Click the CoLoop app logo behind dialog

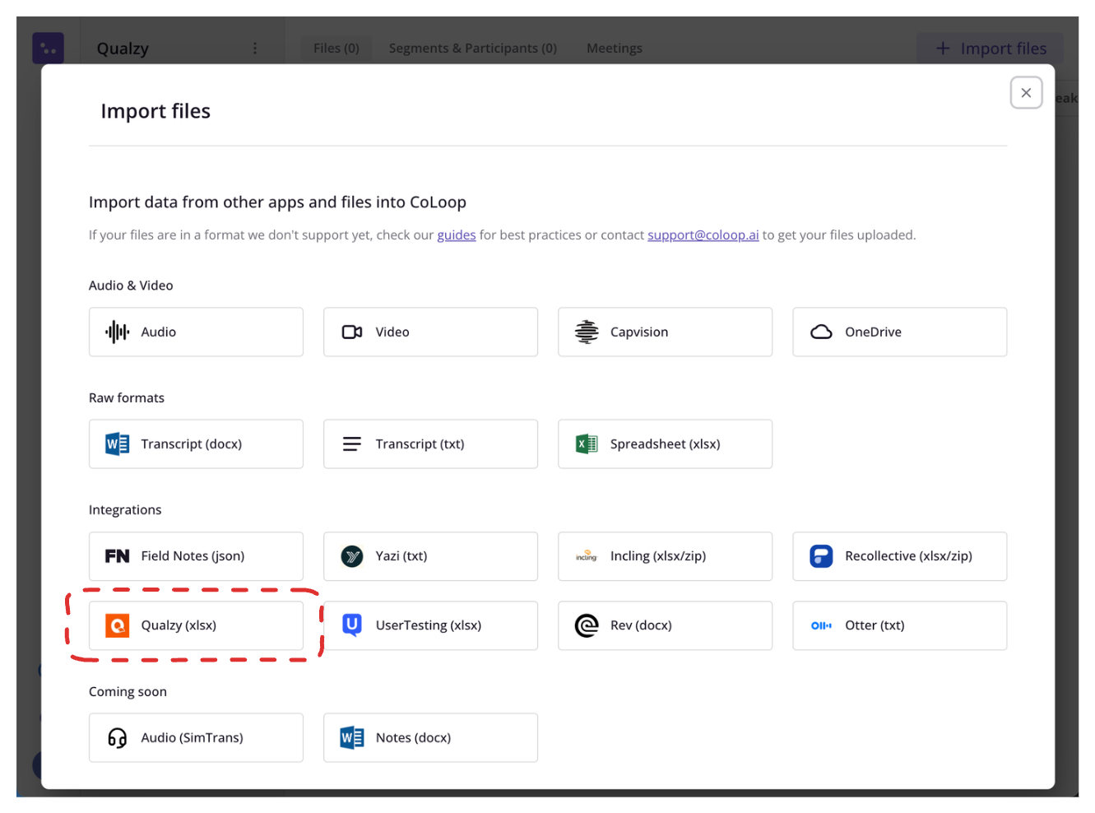click(48, 49)
